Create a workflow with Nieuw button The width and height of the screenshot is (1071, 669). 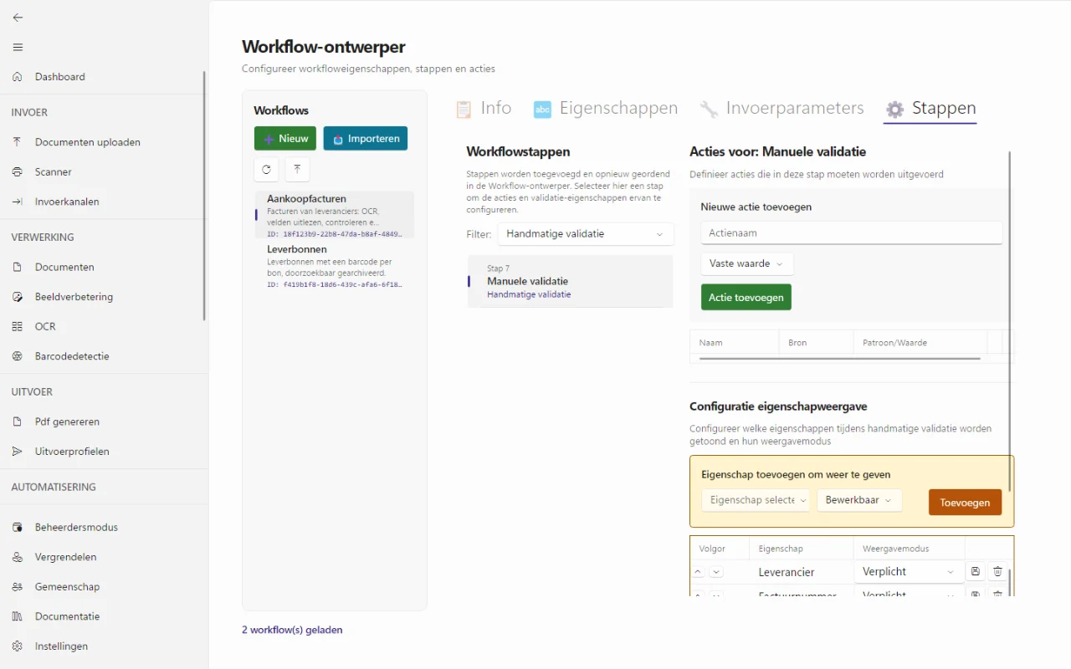pos(285,139)
